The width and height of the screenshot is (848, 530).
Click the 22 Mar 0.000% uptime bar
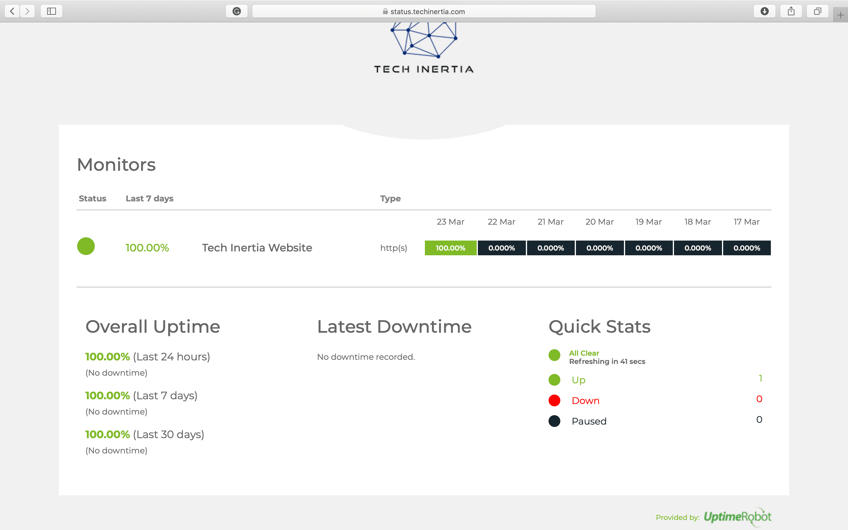tap(502, 248)
